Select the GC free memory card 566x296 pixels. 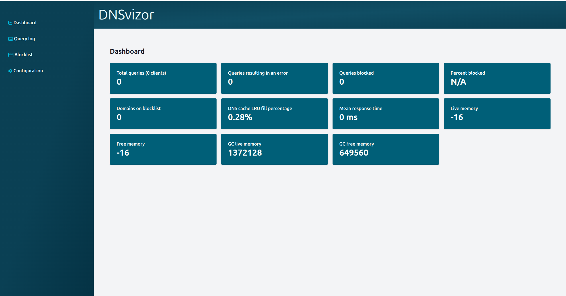pyautogui.click(x=386, y=149)
